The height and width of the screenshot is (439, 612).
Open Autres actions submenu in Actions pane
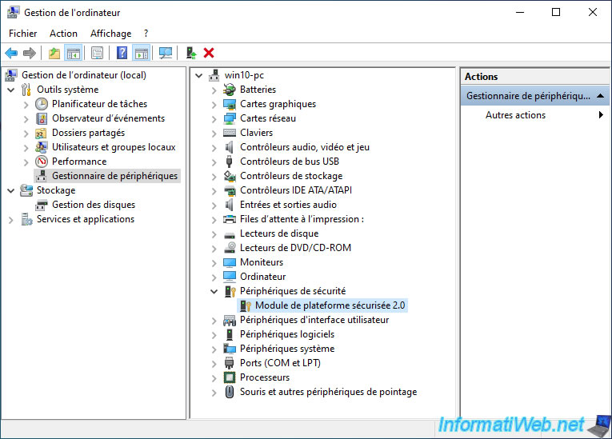(x=515, y=115)
